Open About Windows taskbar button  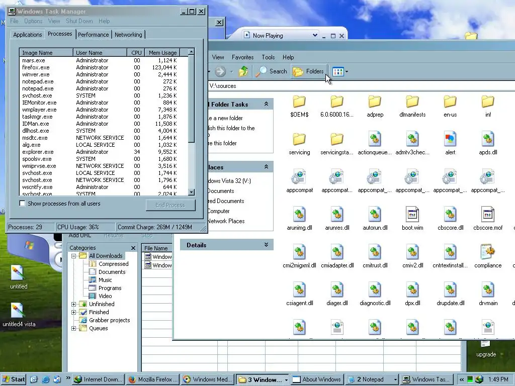coord(317,379)
